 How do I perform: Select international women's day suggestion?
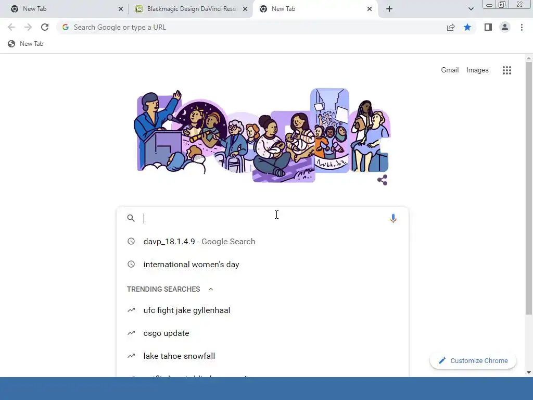point(262,264)
